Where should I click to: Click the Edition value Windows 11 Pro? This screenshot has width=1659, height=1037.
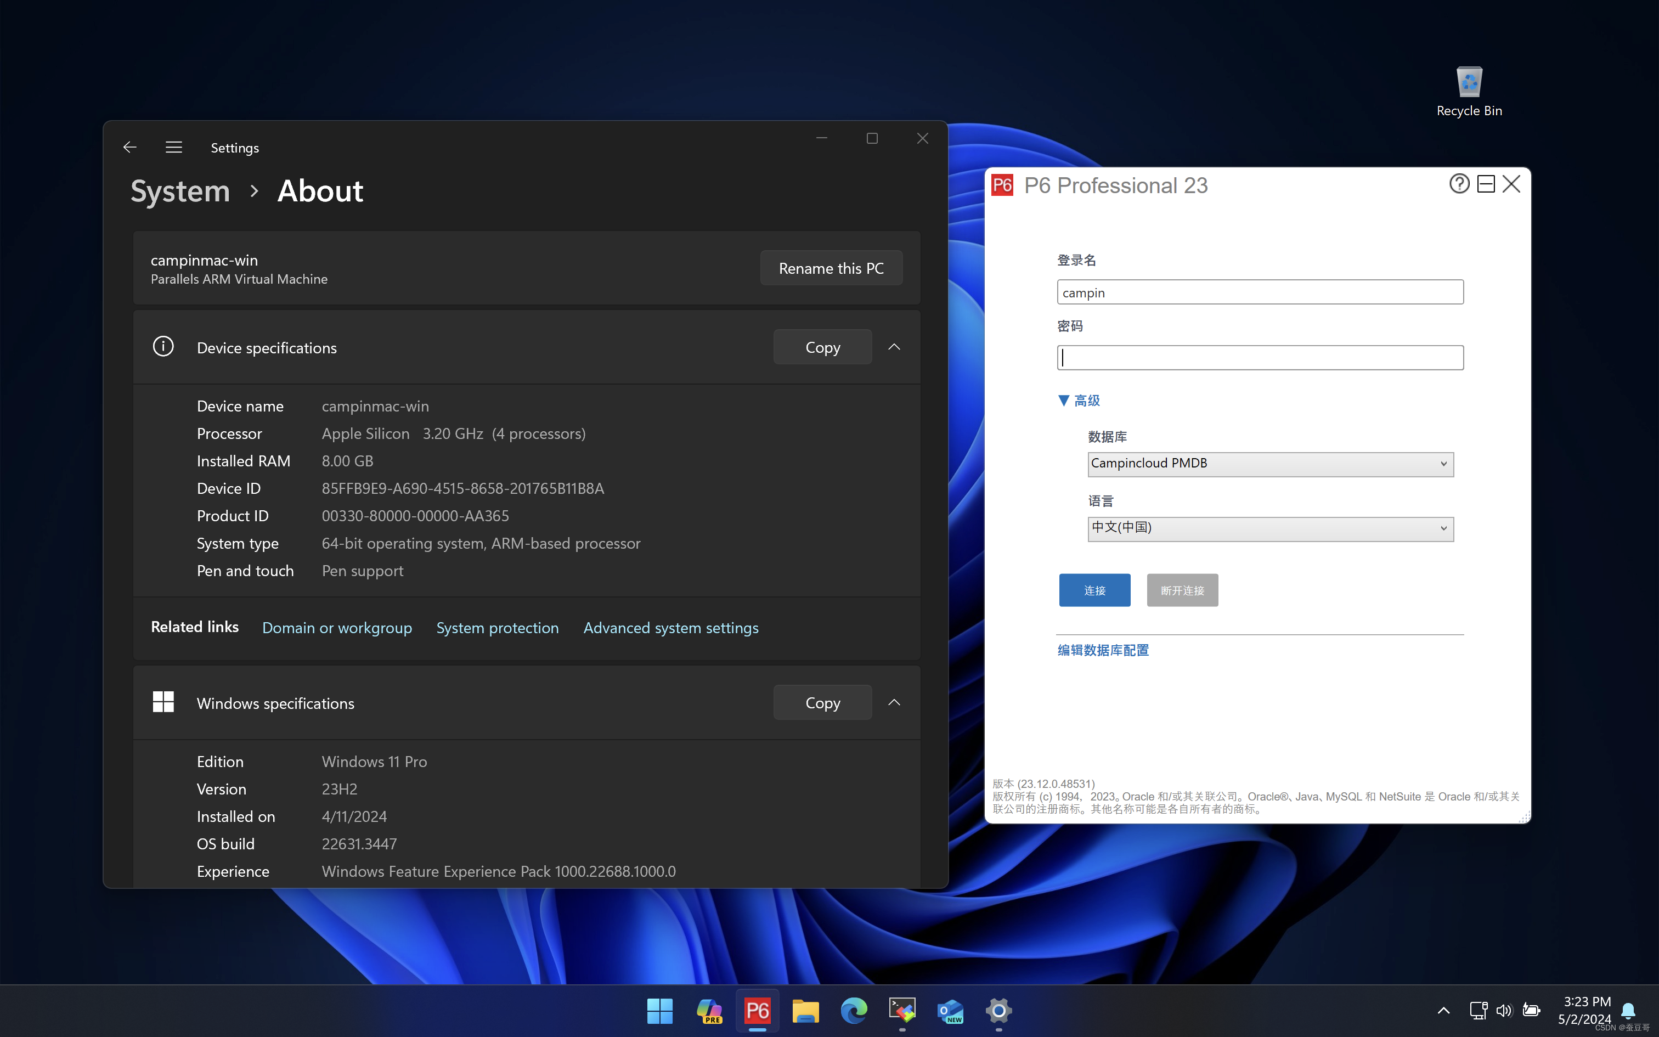pos(374,762)
